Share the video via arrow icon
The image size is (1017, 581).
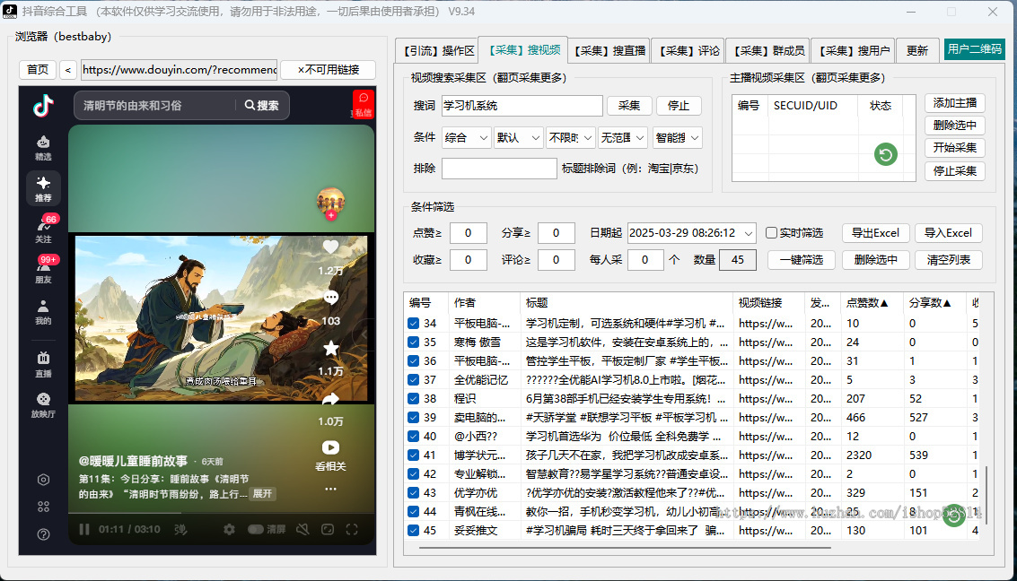331,398
